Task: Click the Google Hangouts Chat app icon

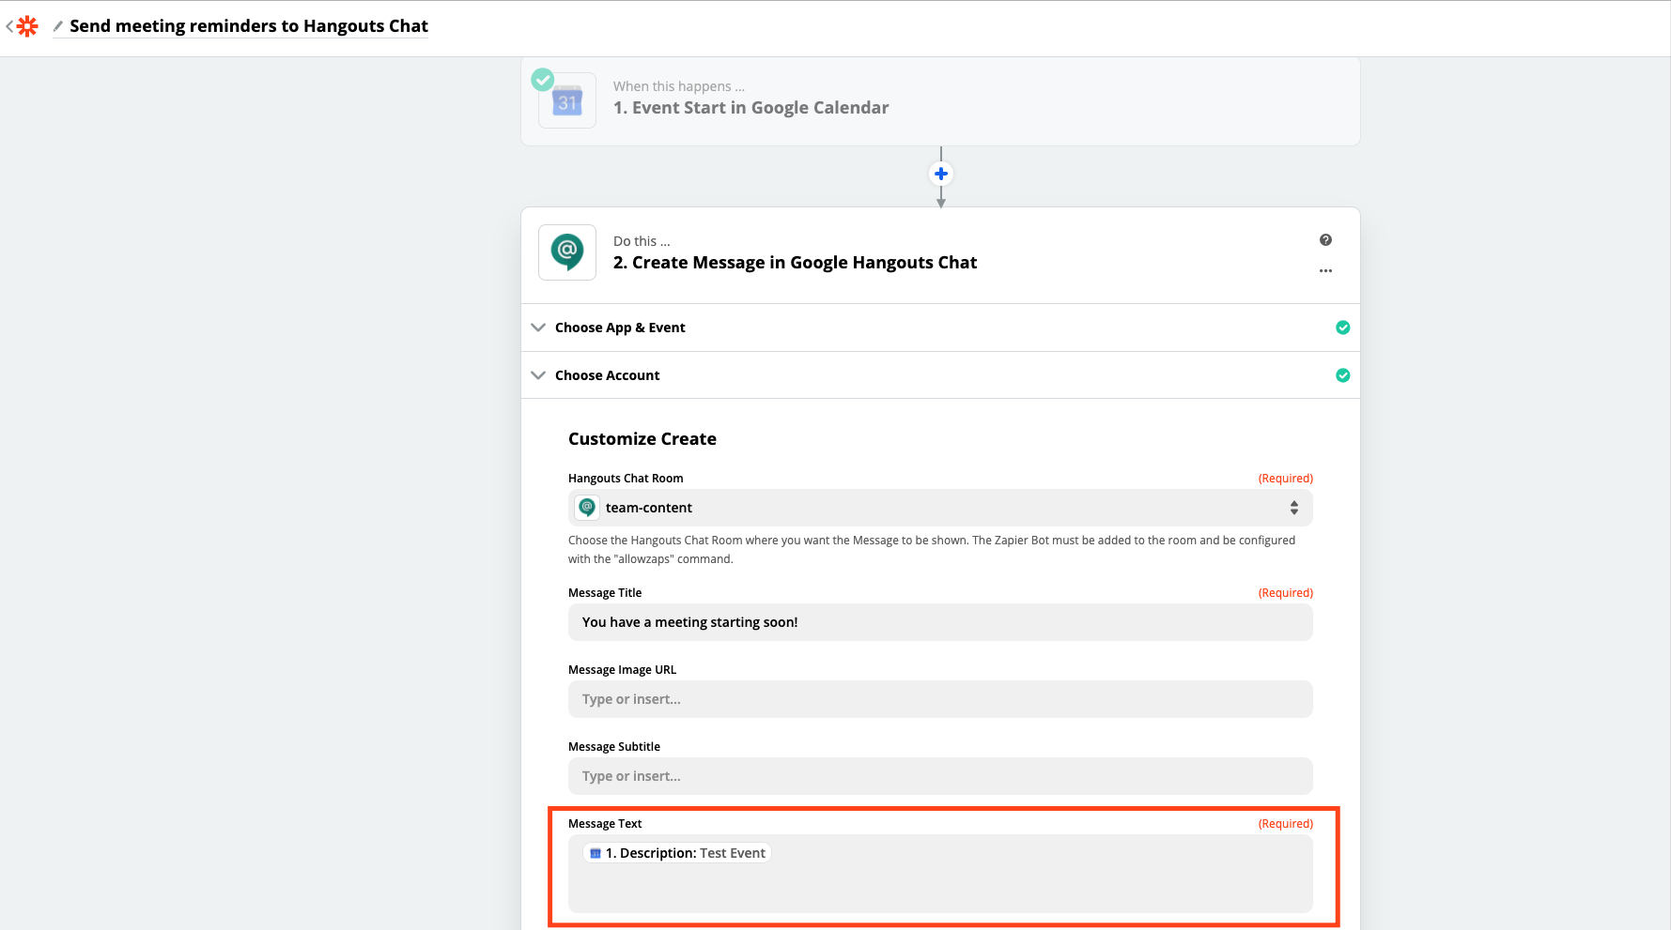Action: (567, 252)
